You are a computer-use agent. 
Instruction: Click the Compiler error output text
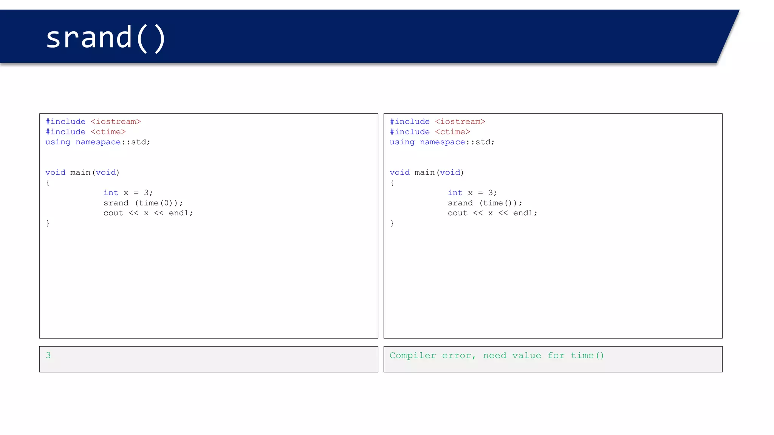click(x=497, y=356)
